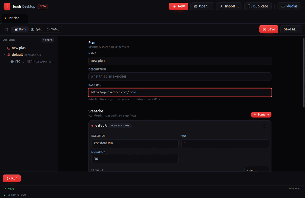
Task: Focus the Name input field
Action: [x=180, y=61]
